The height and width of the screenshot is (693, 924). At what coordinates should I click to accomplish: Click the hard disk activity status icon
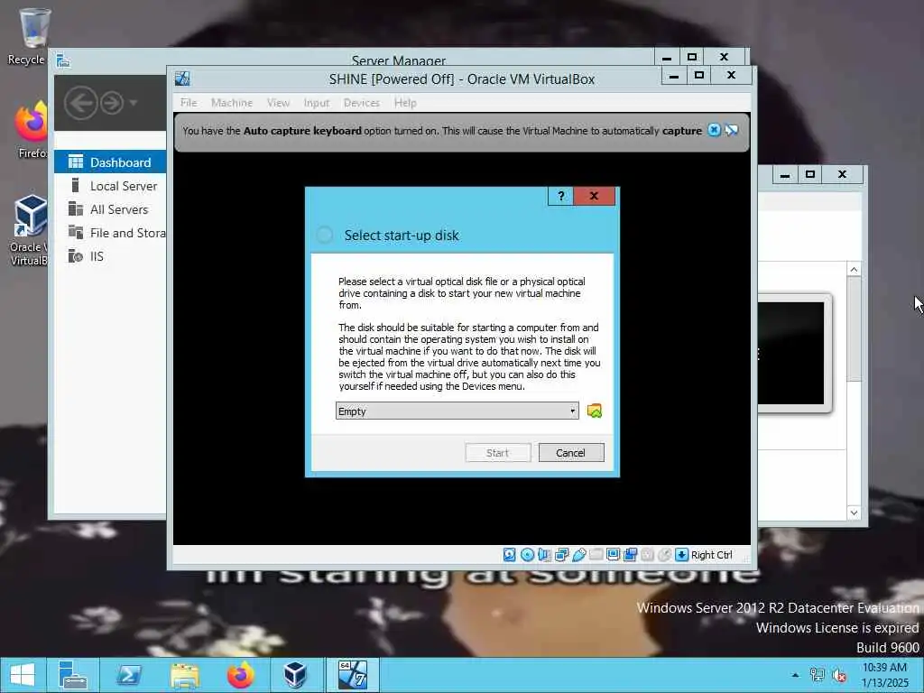point(510,555)
